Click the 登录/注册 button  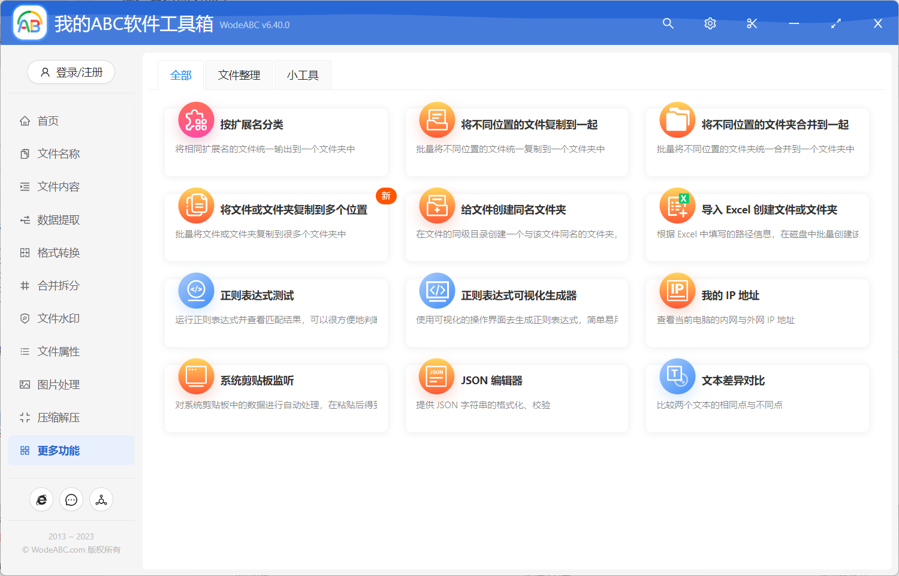71,72
